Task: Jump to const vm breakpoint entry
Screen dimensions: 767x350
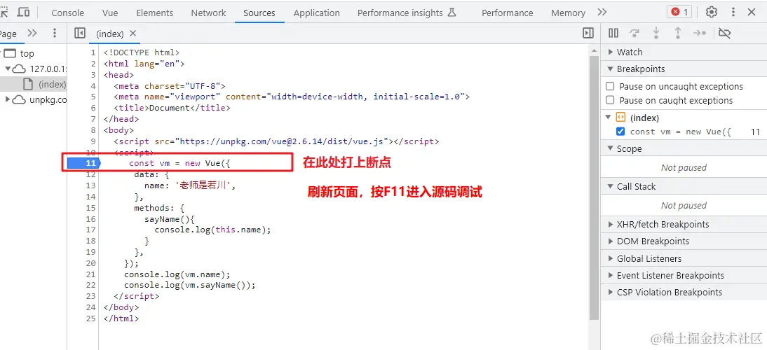Action: (x=680, y=132)
